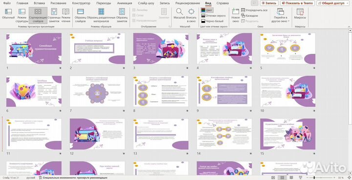Open the Рецензирование tab
The height and width of the screenshot is (180, 352).
(x=188, y=3)
